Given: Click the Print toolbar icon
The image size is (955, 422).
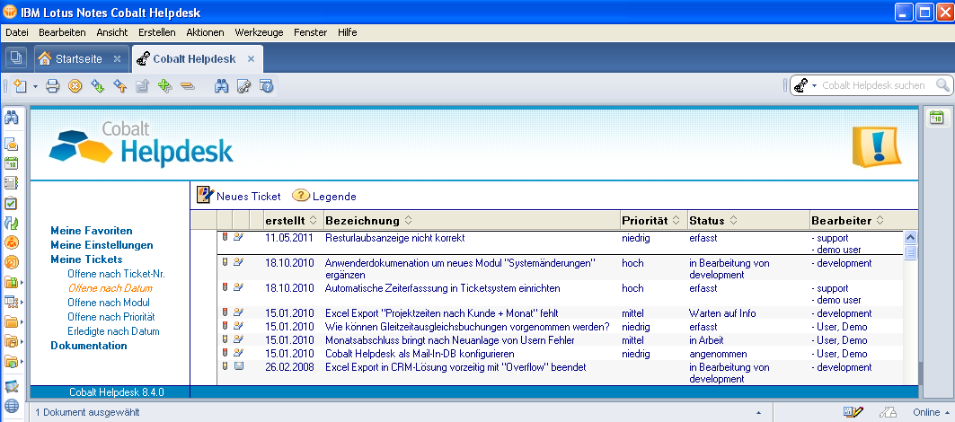Looking at the screenshot, I should coord(53,86).
